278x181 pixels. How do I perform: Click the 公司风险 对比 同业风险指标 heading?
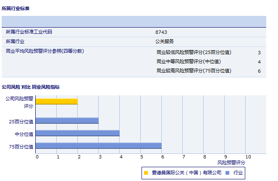(x=31, y=87)
